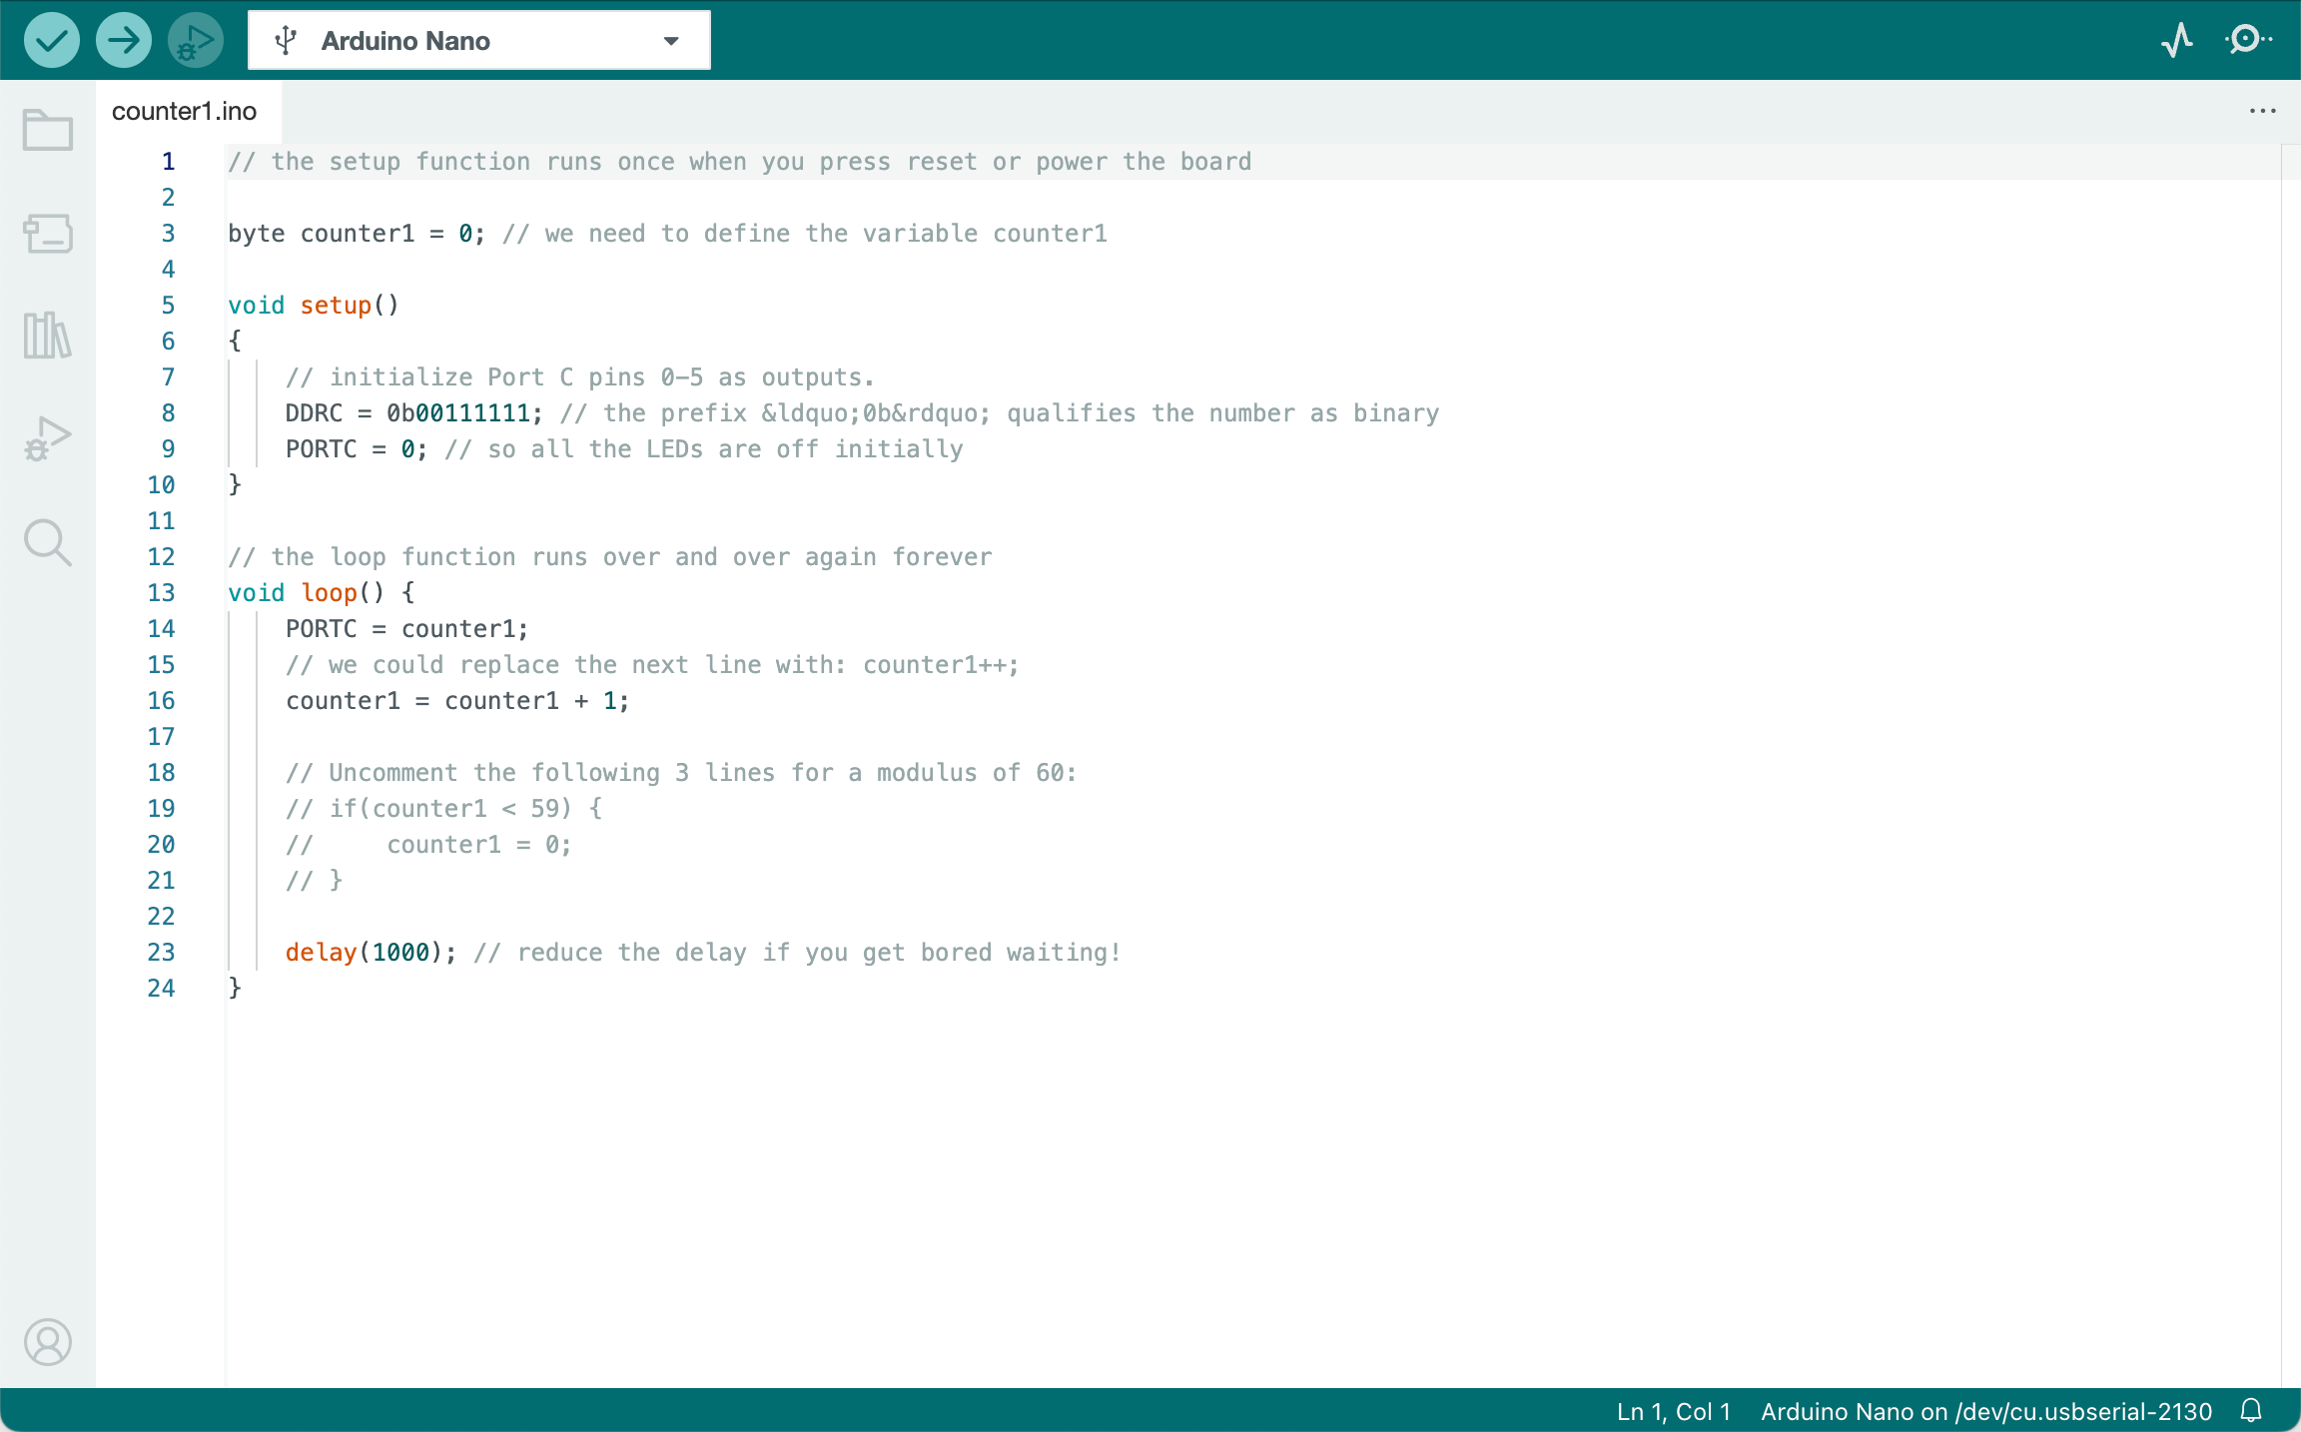Image resolution: width=2301 pixels, height=1432 pixels.
Task: Click the commented 'if(counter1 < 59) {' line
Action: click(x=443, y=809)
